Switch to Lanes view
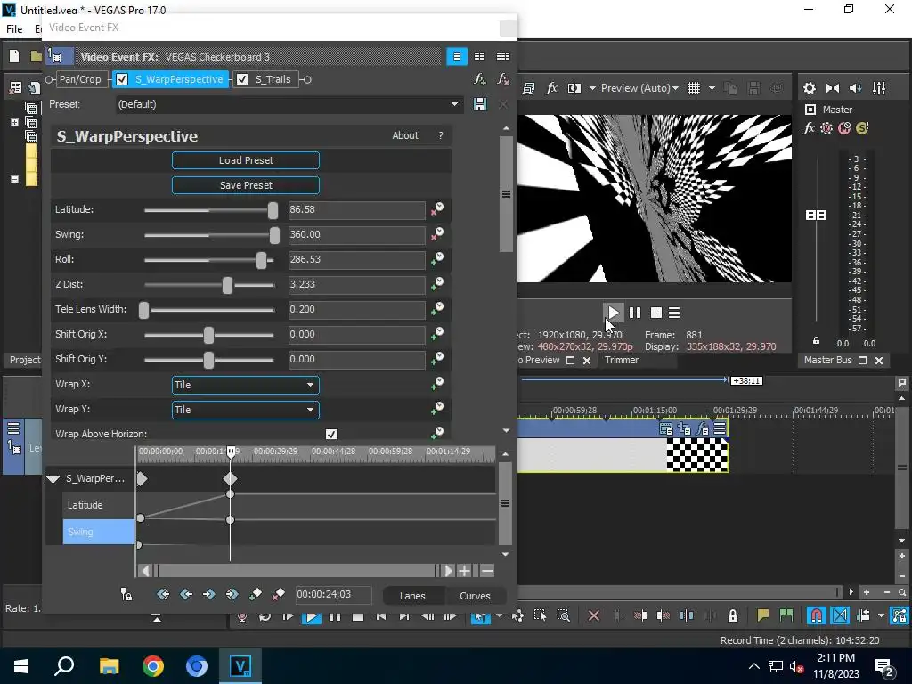This screenshot has height=684, width=912. 412,596
